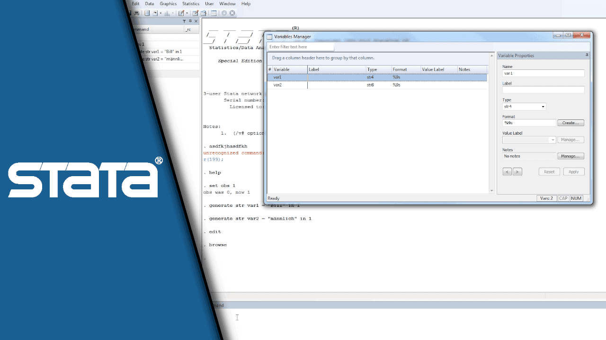Click Manage... button beside Notes

tap(570, 156)
